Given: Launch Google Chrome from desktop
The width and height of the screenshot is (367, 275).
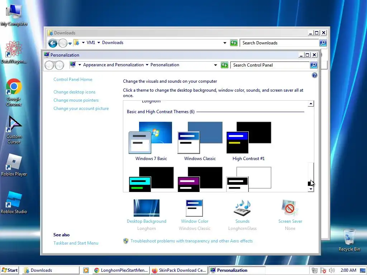Looking at the screenshot, I should click(x=14, y=92).
